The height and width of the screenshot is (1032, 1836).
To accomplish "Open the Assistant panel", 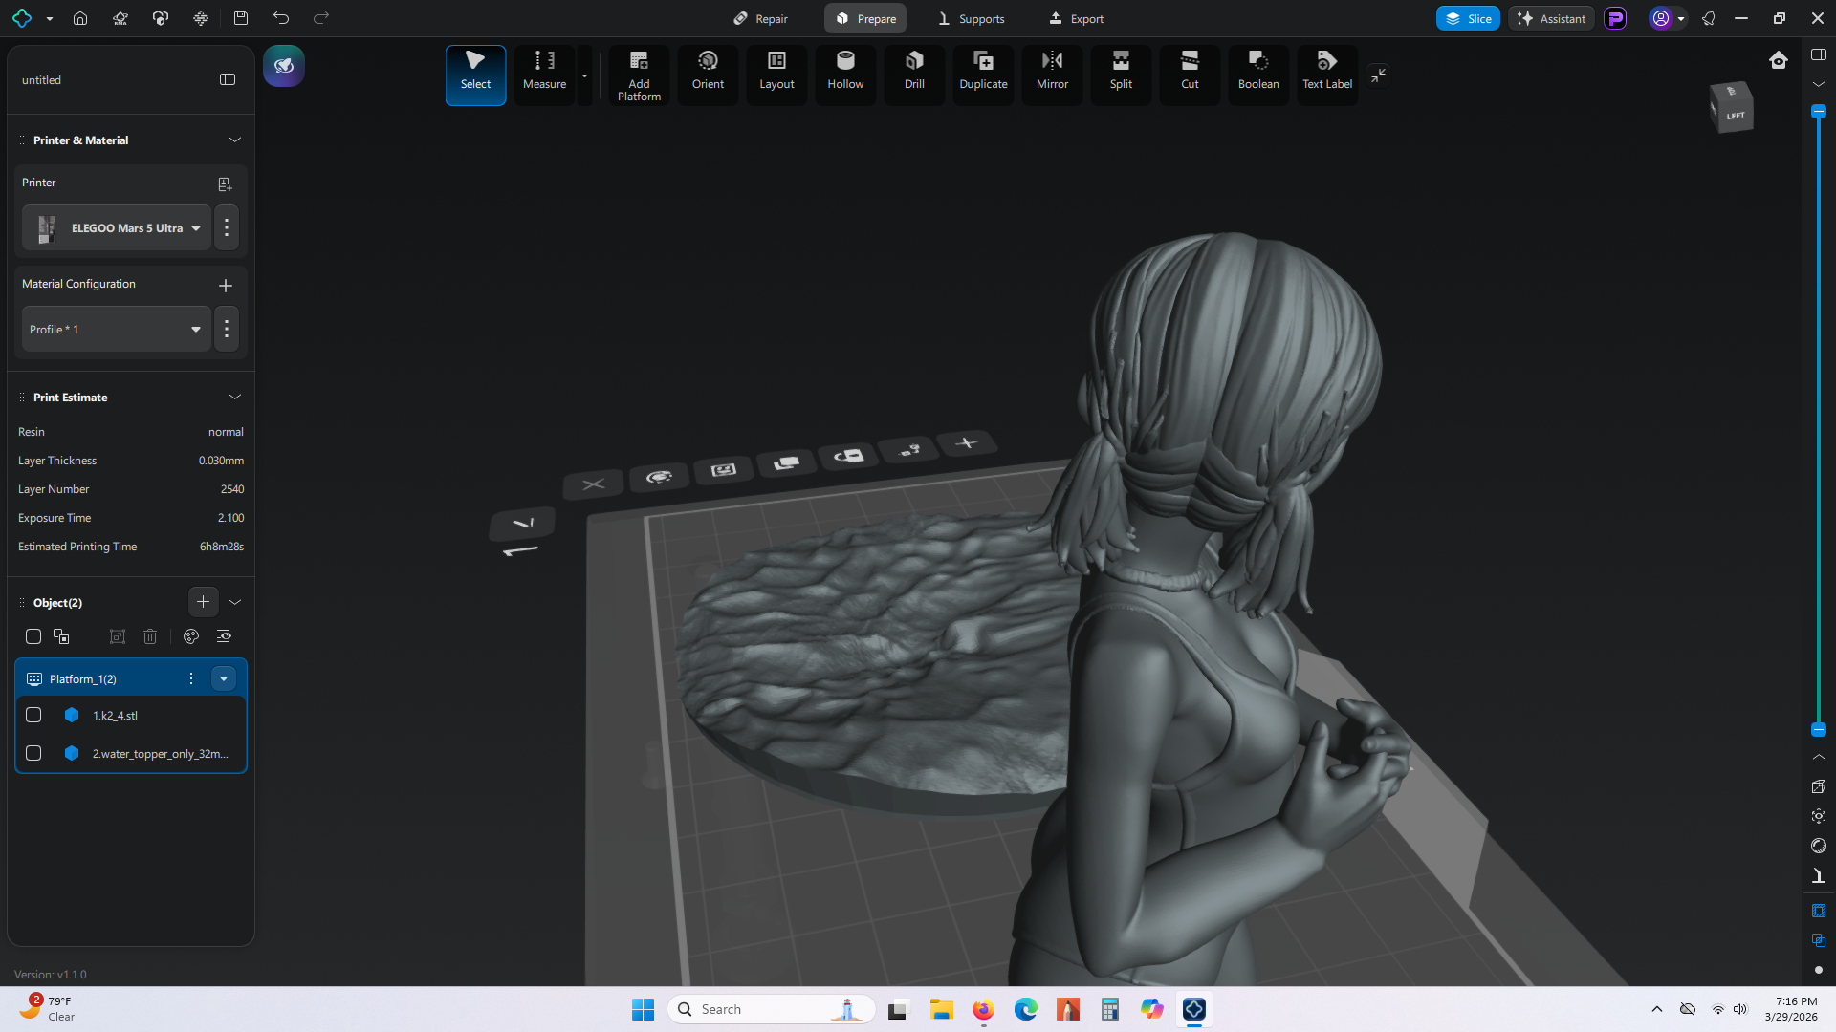I will coord(1551,18).
